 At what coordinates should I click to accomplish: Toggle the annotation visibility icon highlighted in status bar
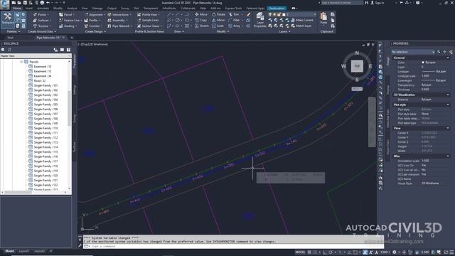pos(365,252)
